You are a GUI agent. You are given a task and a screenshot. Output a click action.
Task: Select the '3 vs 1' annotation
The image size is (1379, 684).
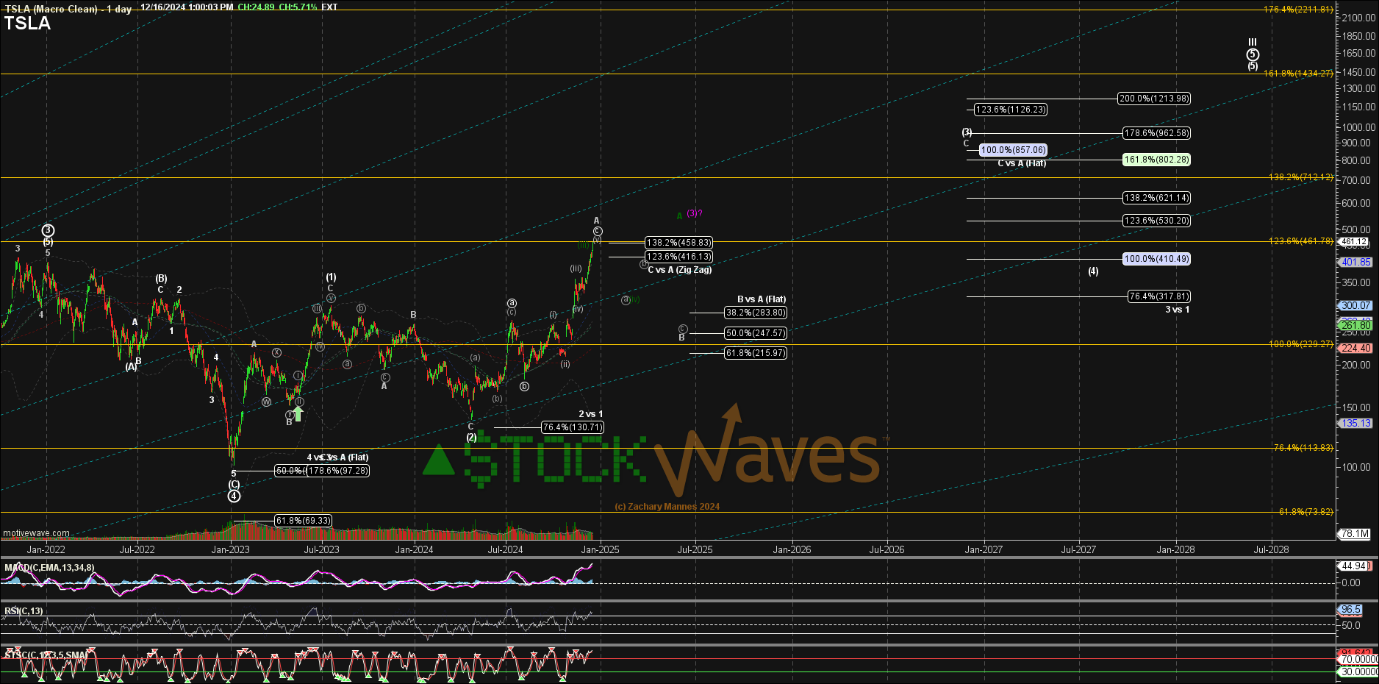pos(1177,310)
